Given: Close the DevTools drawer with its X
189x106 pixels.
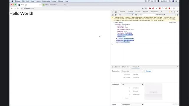Looking at the screenshot, I should coord(177,67).
